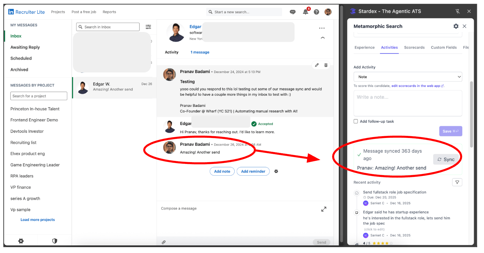Open the LinkedIn Recruiter Lite logo
Image resolution: width=484 pixels, height=253 pixels.
coord(27,12)
